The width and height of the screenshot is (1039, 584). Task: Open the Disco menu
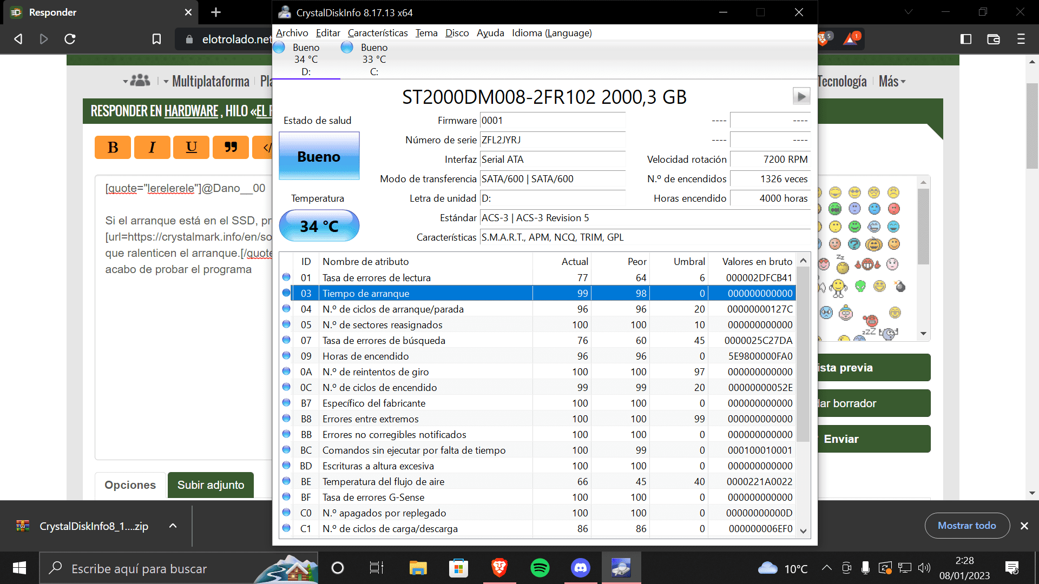[457, 33]
